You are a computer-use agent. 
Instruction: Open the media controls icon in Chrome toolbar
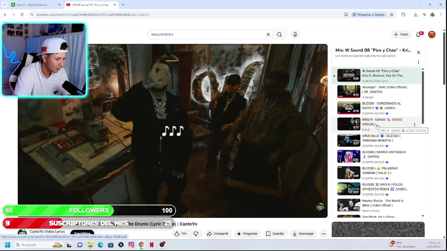(424, 15)
